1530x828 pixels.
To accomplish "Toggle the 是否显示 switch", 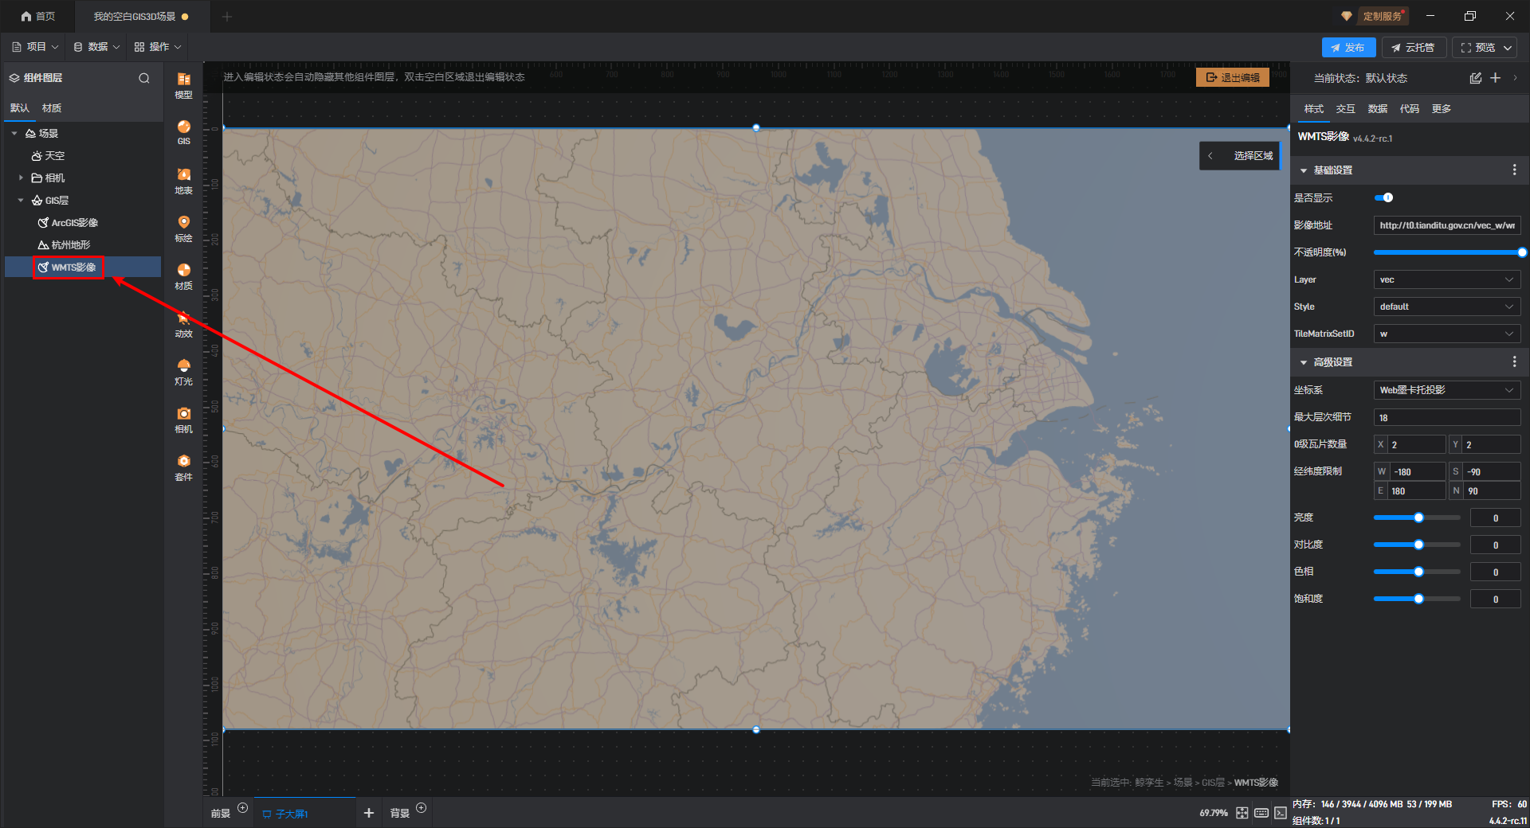I will tap(1384, 197).
